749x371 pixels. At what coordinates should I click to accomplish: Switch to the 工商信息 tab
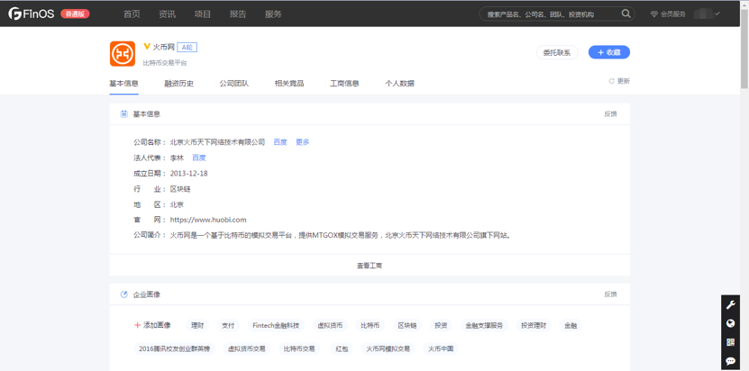[x=344, y=83]
